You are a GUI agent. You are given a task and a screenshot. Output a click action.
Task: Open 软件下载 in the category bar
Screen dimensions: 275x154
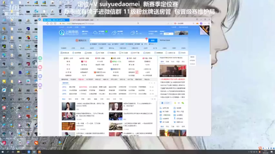tap(135, 53)
